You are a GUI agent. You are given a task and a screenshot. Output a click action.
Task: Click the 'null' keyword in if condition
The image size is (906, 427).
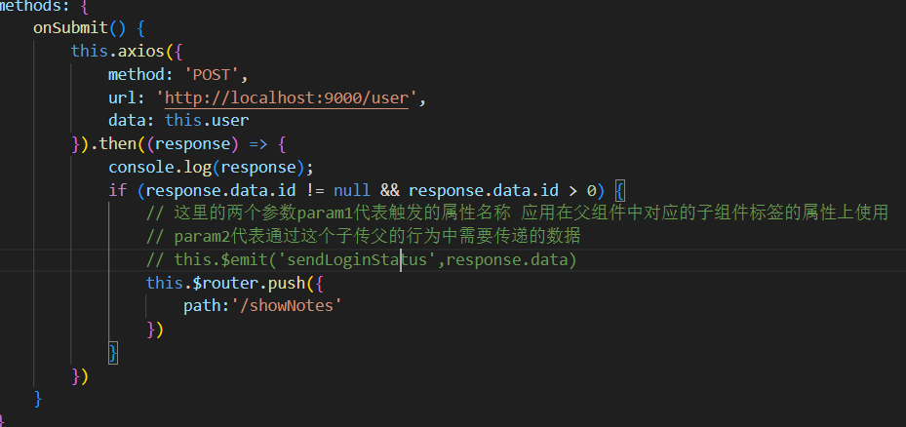(x=352, y=190)
